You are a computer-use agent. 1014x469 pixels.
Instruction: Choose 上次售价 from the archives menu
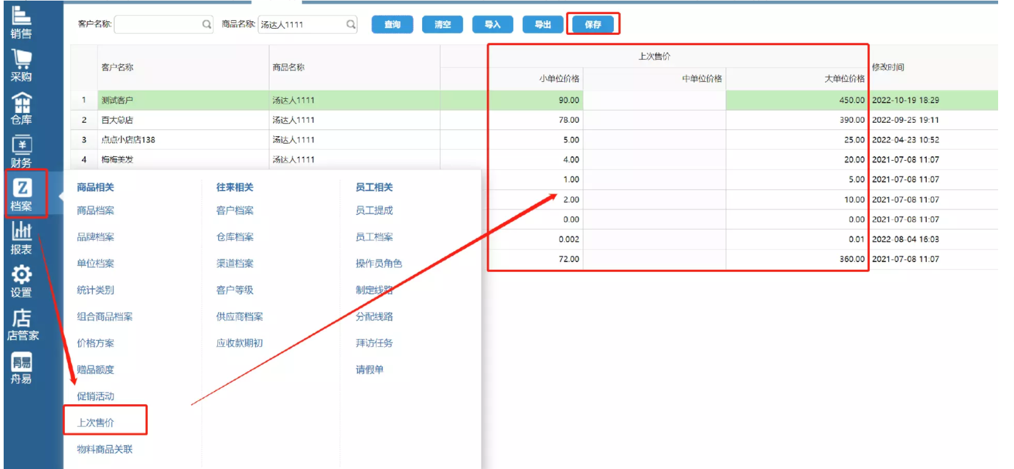[x=96, y=423]
